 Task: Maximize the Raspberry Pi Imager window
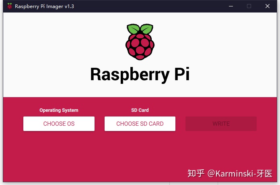point(249,6)
